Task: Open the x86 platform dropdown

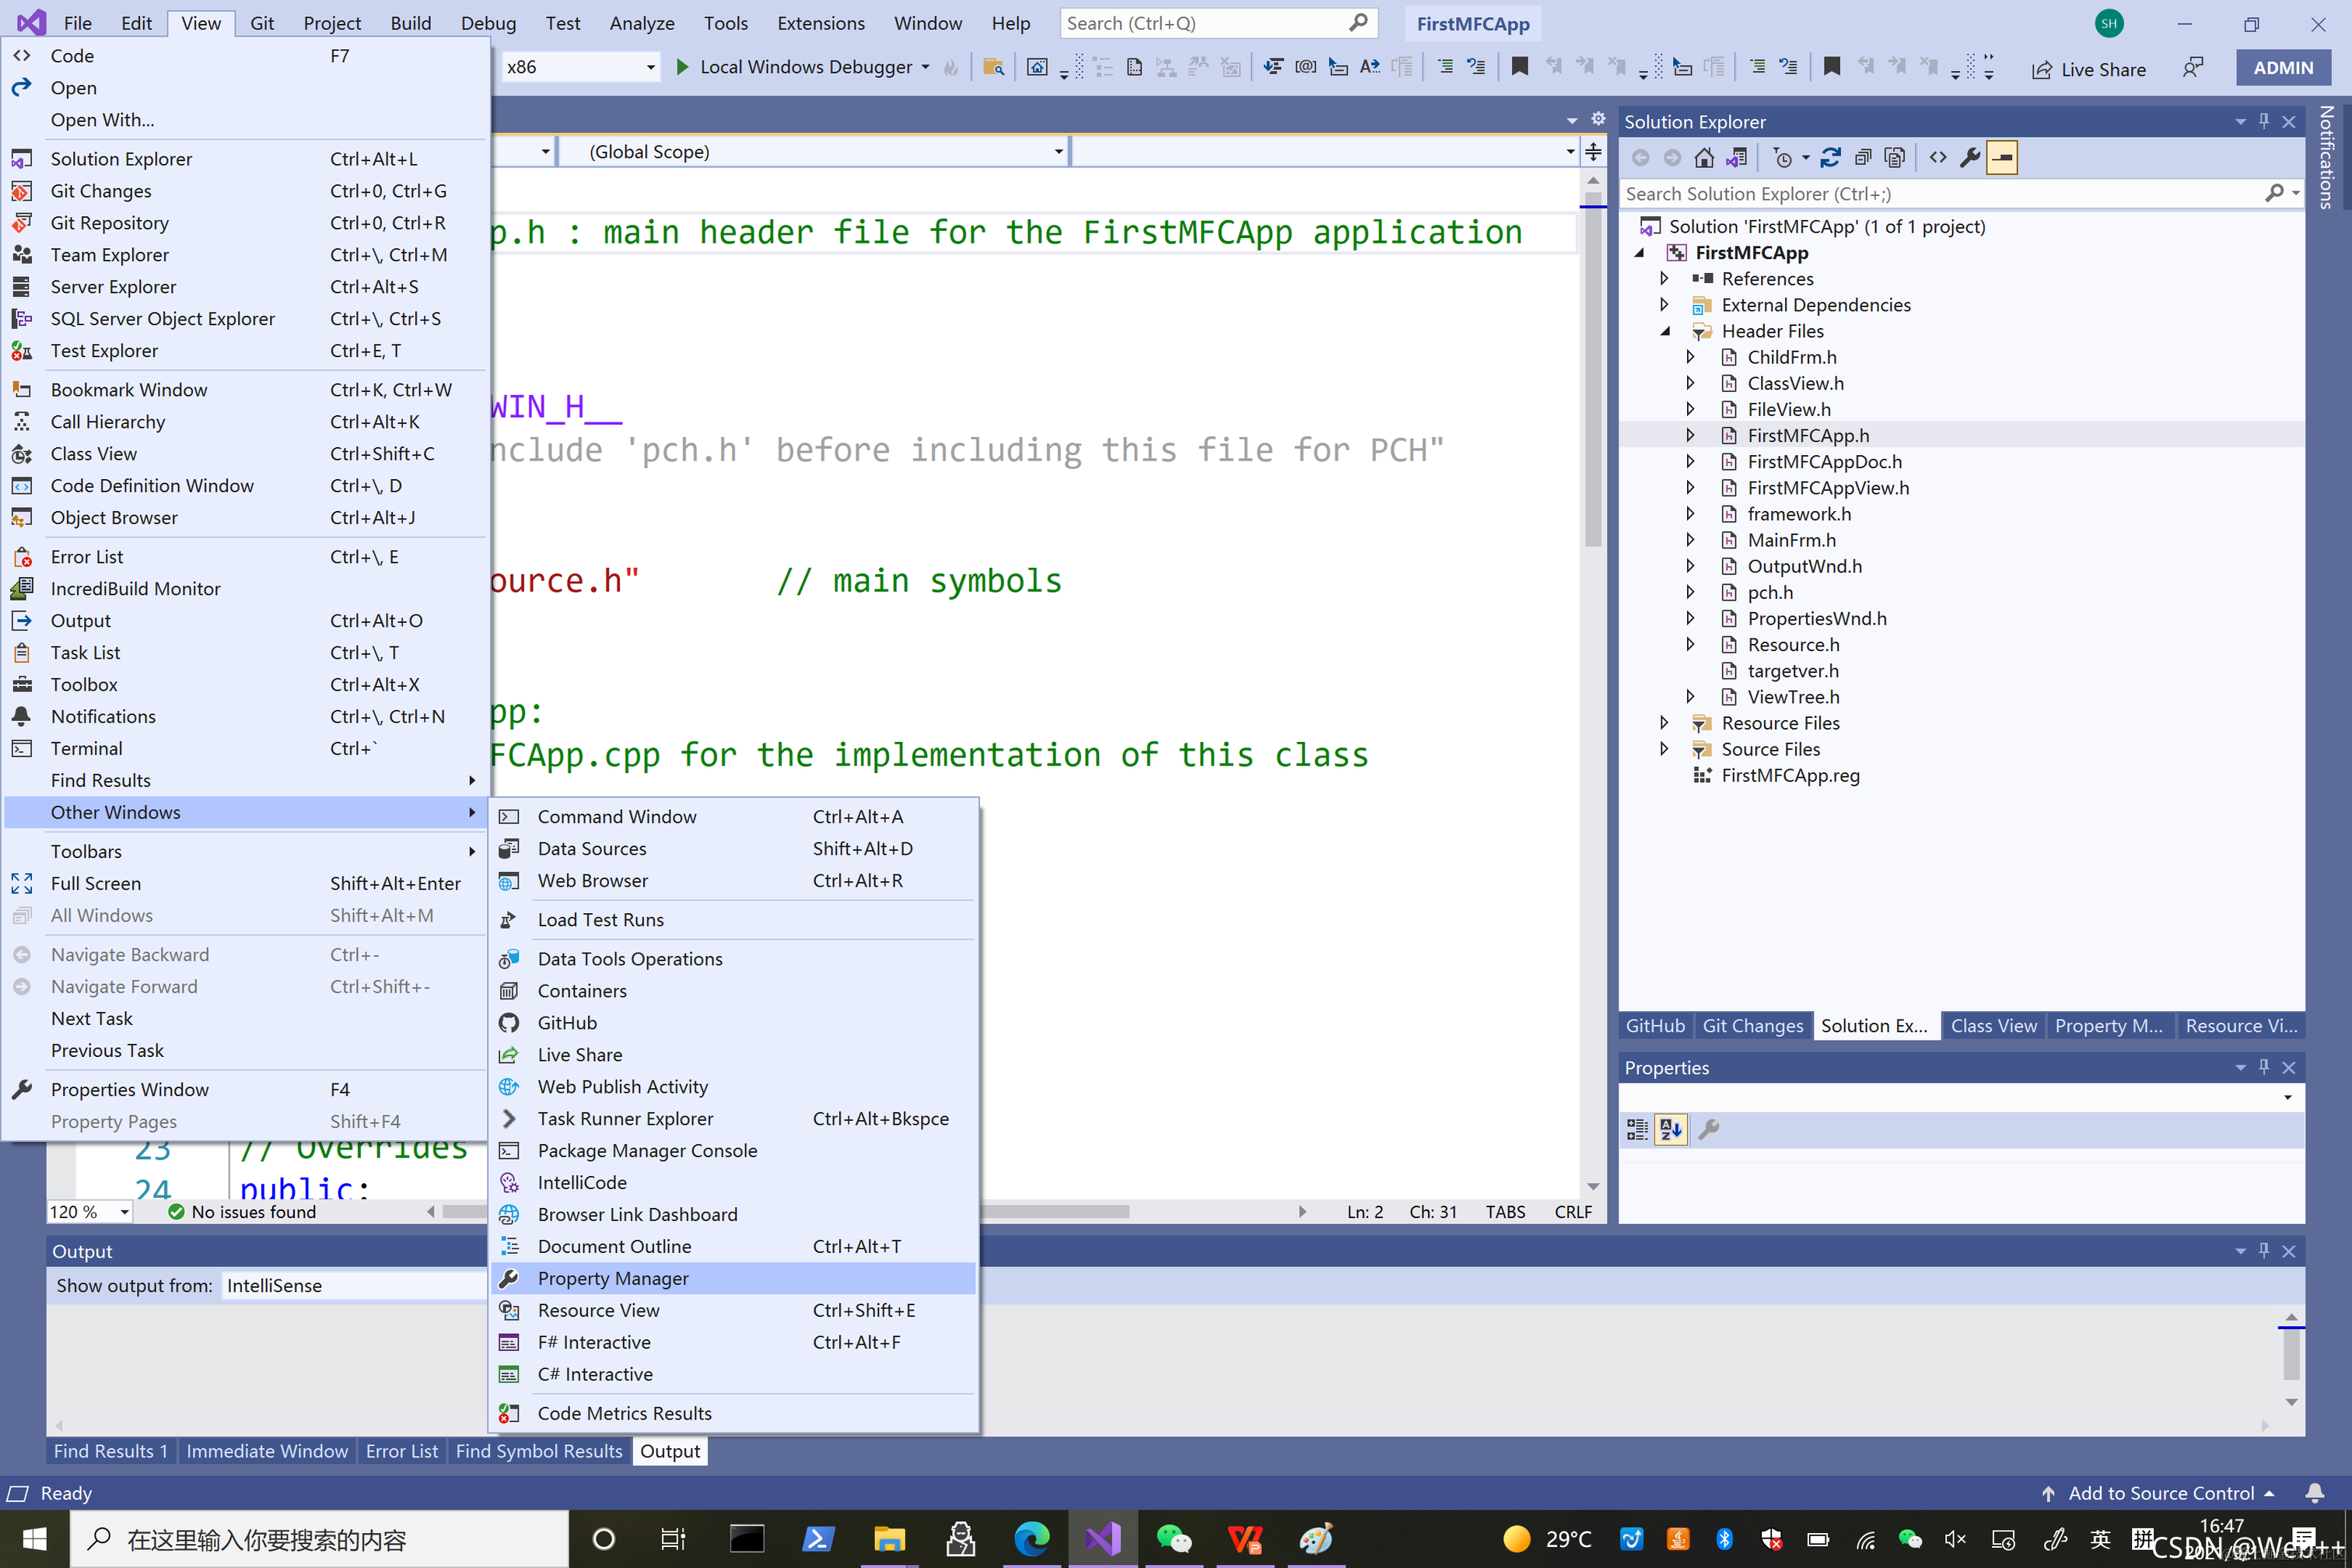Action: coord(650,67)
